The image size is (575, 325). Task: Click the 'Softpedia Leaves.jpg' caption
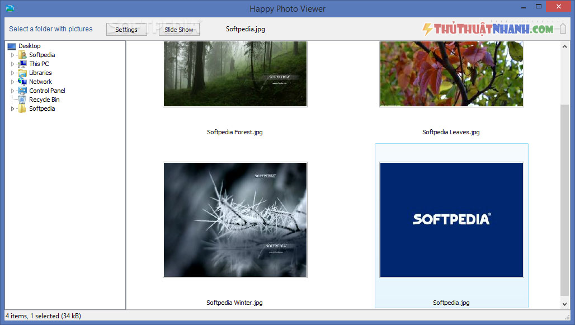coord(451,132)
